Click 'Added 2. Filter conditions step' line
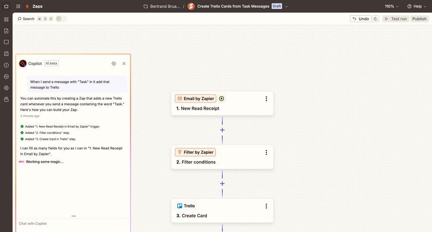Image resolution: width=432 pixels, height=232 pixels. (45, 133)
